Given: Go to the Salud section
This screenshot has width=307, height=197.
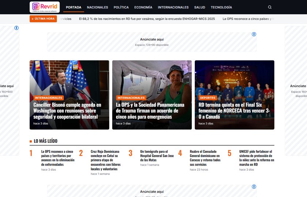Looking at the screenshot, I should 200,7.
